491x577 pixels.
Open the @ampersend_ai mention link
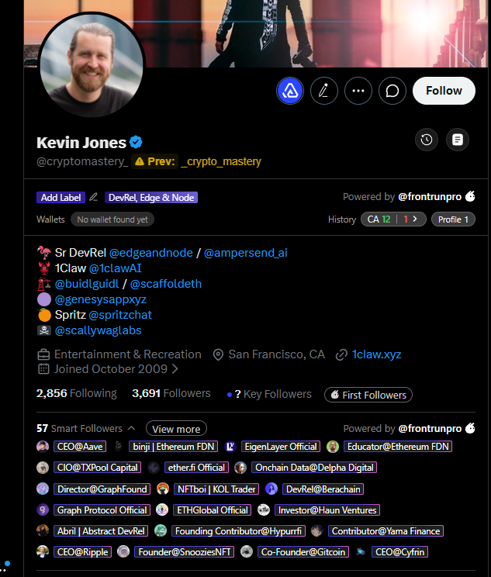coord(245,253)
